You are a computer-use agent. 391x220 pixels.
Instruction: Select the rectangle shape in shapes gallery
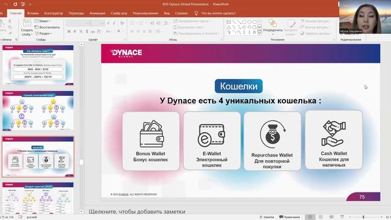click(244, 22)
